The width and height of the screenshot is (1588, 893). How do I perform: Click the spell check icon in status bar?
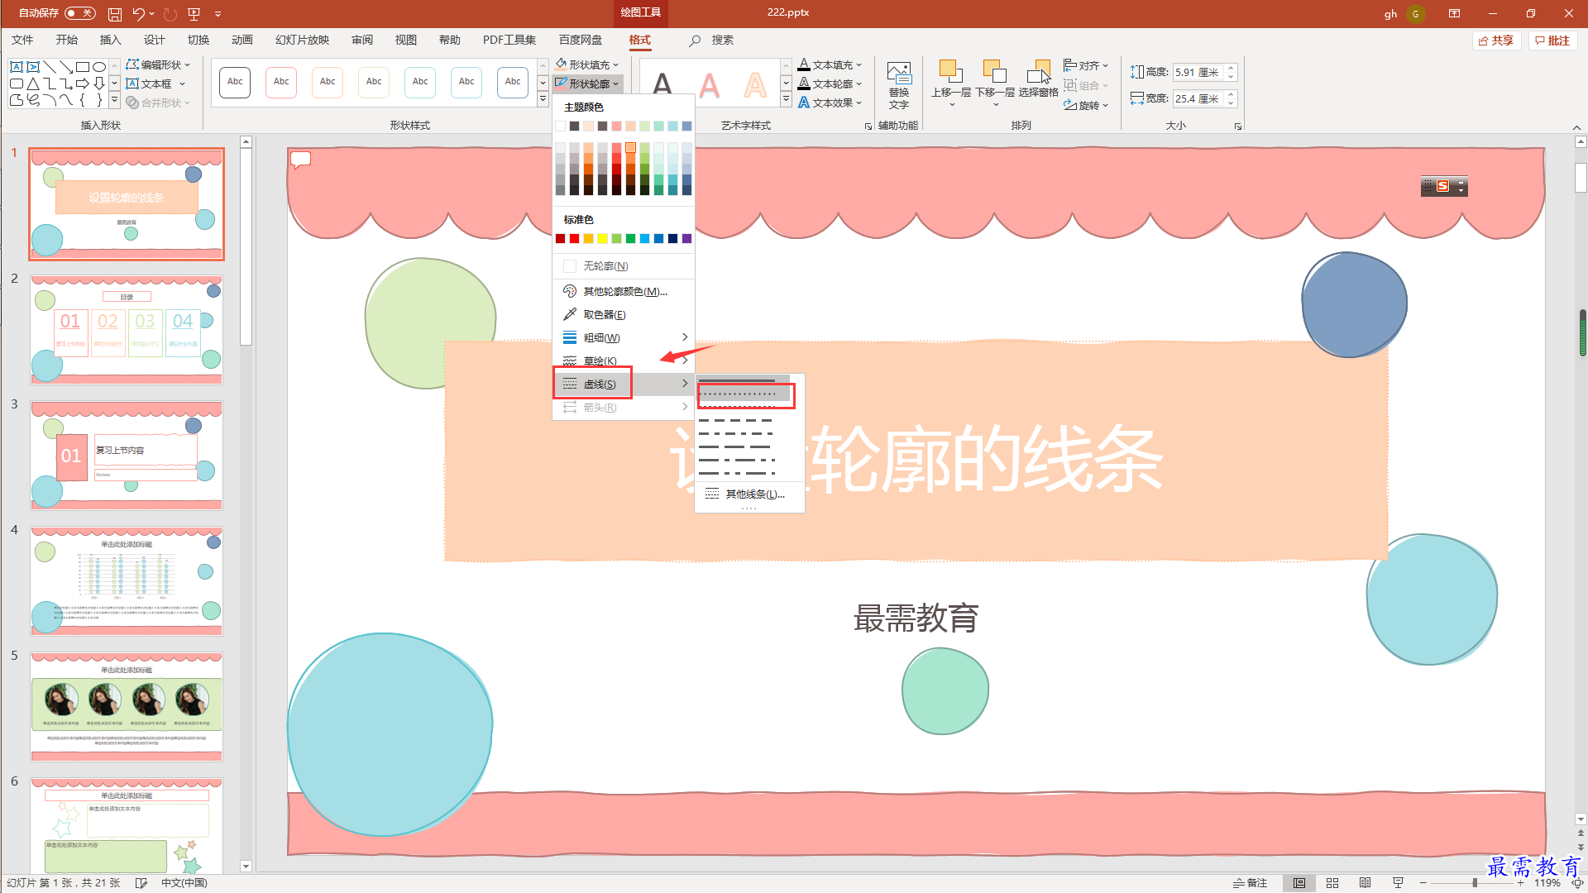141,883
